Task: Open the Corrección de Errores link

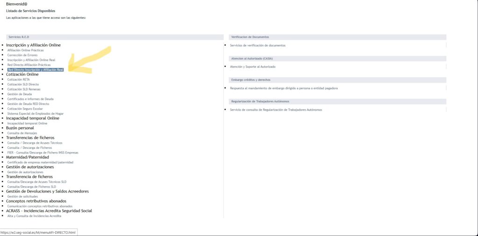Action: pos(23,55)
